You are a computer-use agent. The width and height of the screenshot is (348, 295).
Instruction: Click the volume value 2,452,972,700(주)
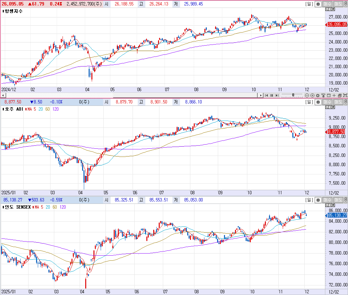tap(84, 4)
